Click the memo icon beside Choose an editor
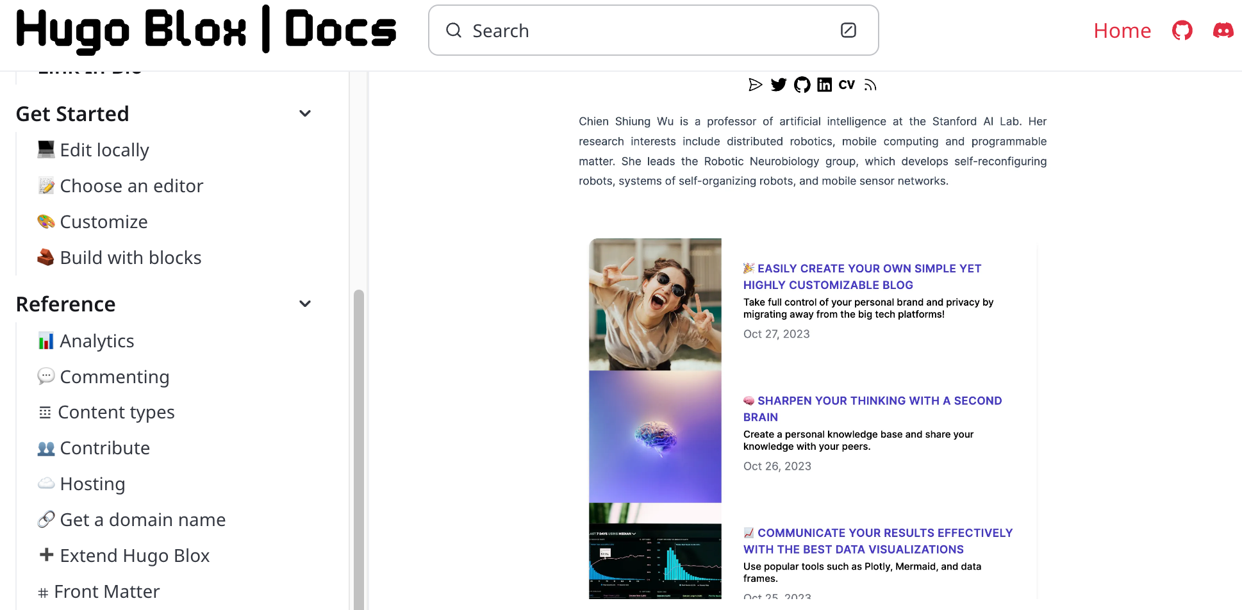This screenshot has height=610, width=1242. (46, 186)
